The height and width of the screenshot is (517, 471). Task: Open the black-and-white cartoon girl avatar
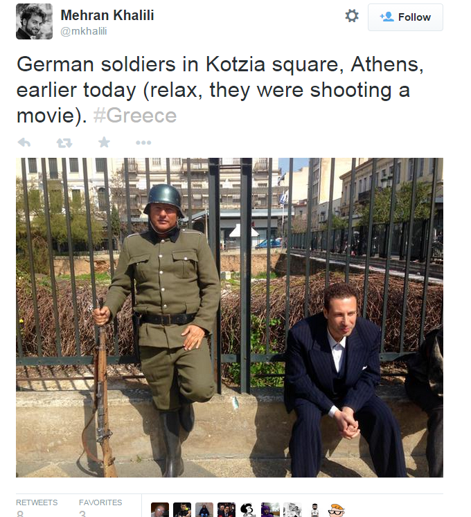pos(248,510)
